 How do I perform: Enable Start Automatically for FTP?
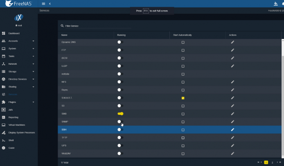pyautogui.click(x=183, y=50)
